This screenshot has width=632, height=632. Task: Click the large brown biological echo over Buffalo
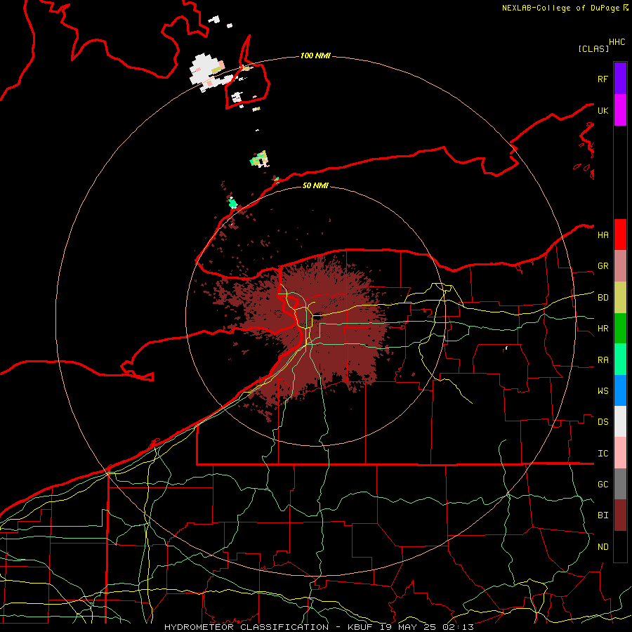[x=318, y=334]
